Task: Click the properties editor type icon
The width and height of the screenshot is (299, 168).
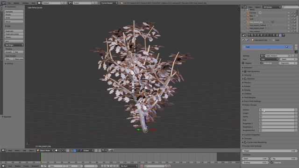Action: coord(244,35)
